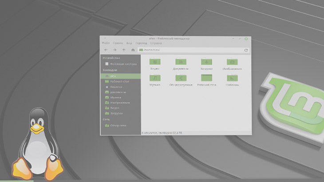Select the alex bookmark in the sidebar

pos(121,76)
